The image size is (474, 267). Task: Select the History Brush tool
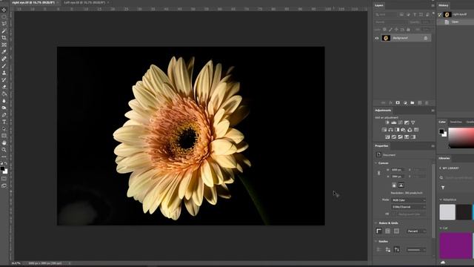pyautogui.click(x=4, y=80)
